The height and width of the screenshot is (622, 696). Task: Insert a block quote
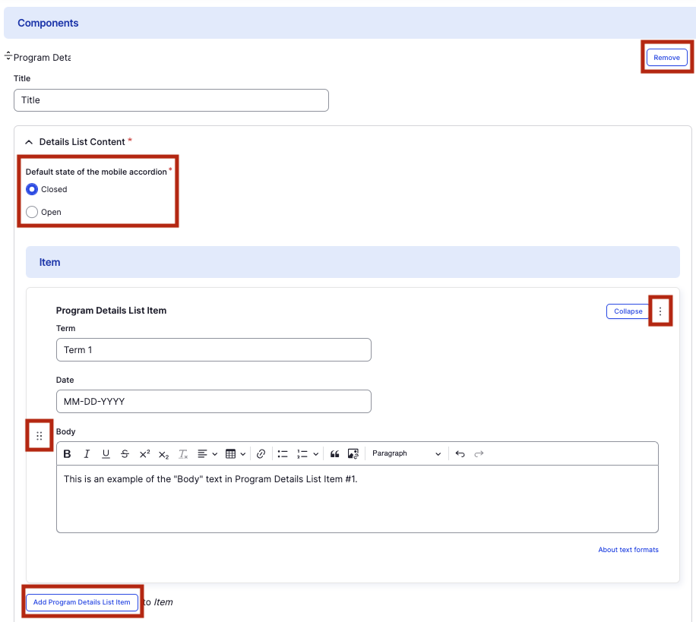coord(334,454)
